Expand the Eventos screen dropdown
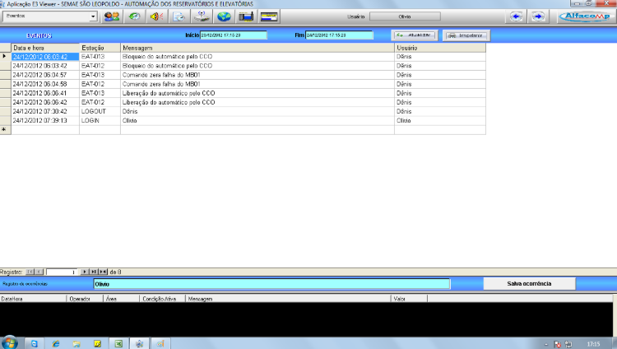This screenshot has width=617, height=349. click(92, 16)
